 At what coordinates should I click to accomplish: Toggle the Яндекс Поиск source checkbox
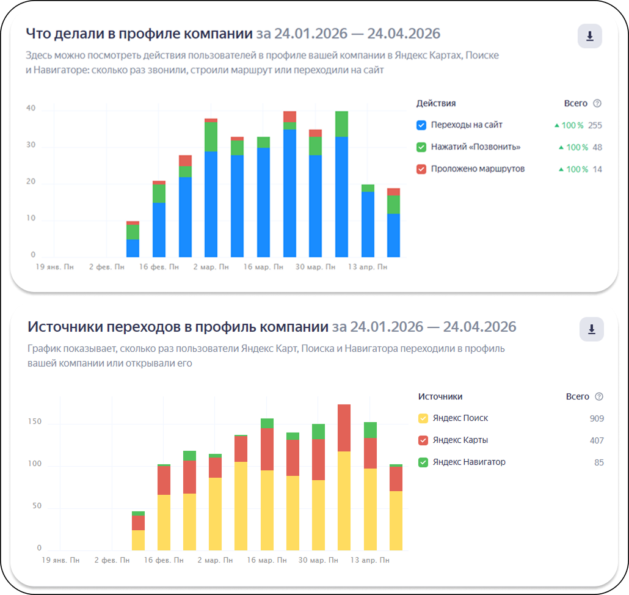tap(423, 418)
